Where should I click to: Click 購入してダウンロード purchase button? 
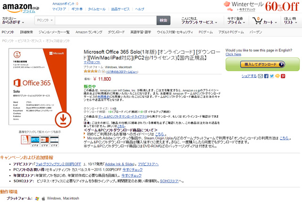[262, 65]
